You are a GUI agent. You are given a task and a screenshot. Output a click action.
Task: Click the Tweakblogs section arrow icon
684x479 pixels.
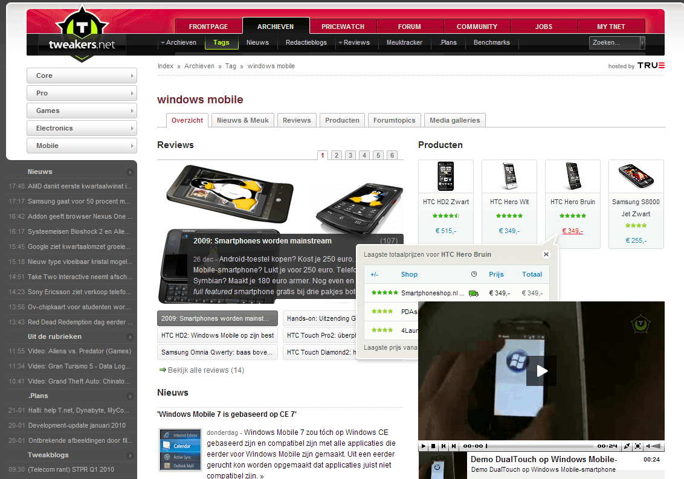129,455
